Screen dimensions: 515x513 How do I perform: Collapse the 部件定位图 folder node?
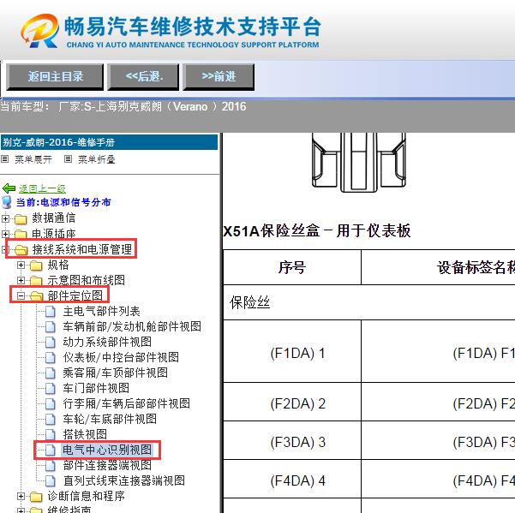(21, 295)
